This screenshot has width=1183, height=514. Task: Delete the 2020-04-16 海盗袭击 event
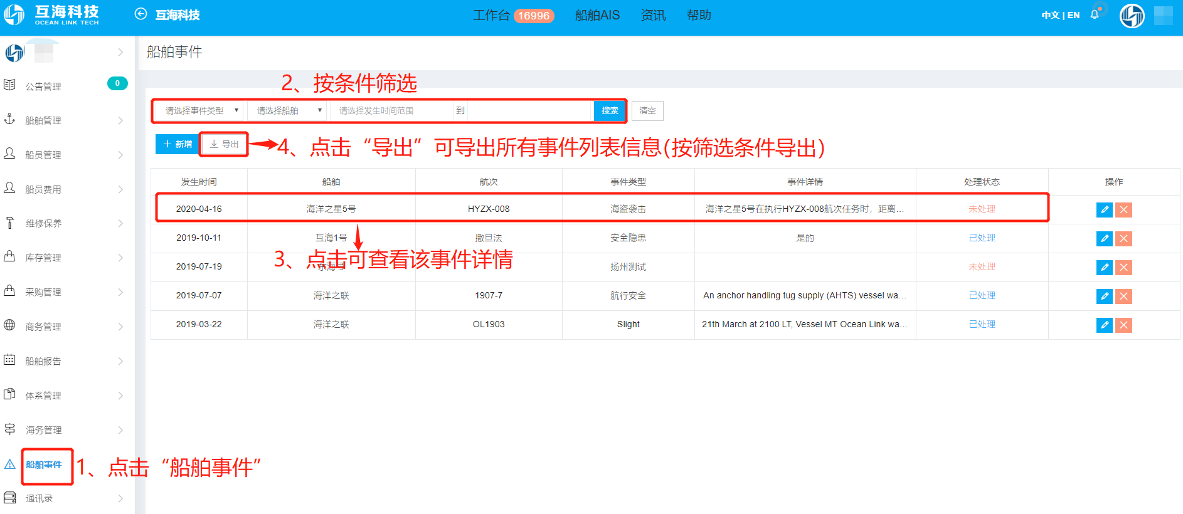[x=1124, y=210]
